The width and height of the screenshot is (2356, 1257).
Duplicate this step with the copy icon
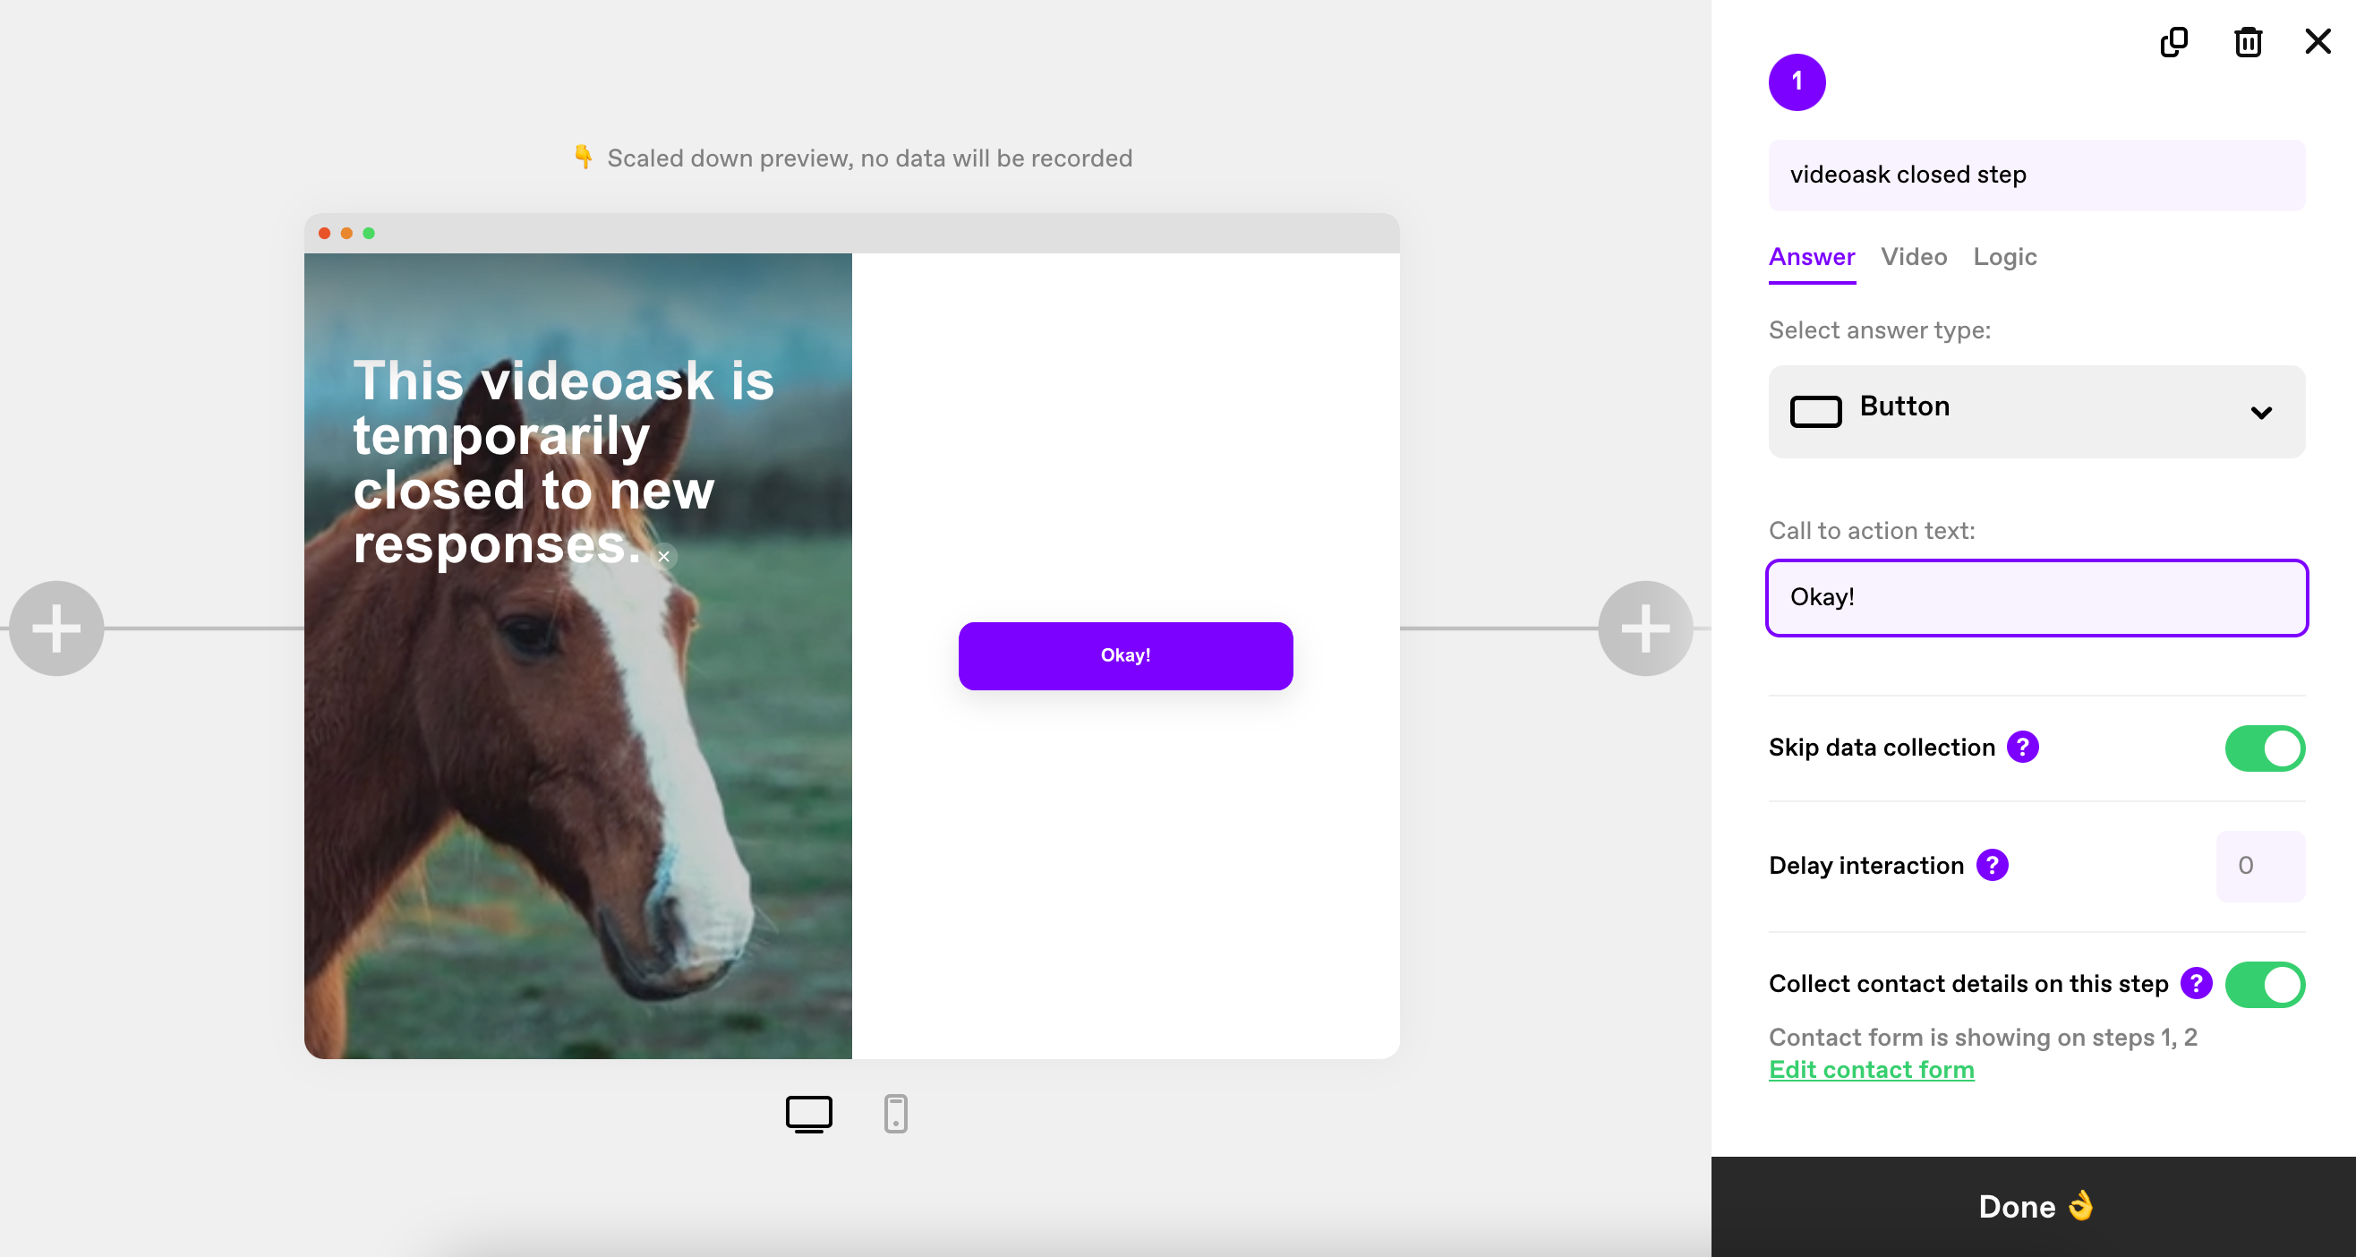click(x=2173, y=42)
